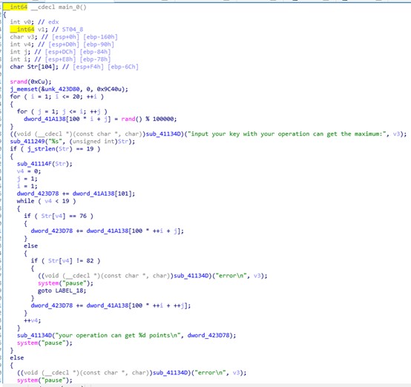Click the 100000 modulus constant
411x387 pixels.
pos(163,119)
